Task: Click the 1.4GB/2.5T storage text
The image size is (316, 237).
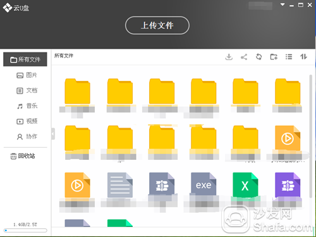Action: tap(25, 224)
